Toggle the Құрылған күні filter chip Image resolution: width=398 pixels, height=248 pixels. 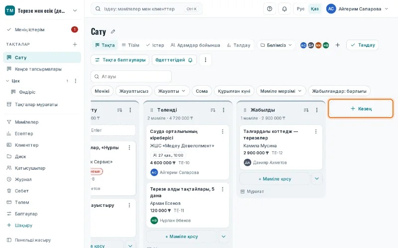[x=234, y=91]
